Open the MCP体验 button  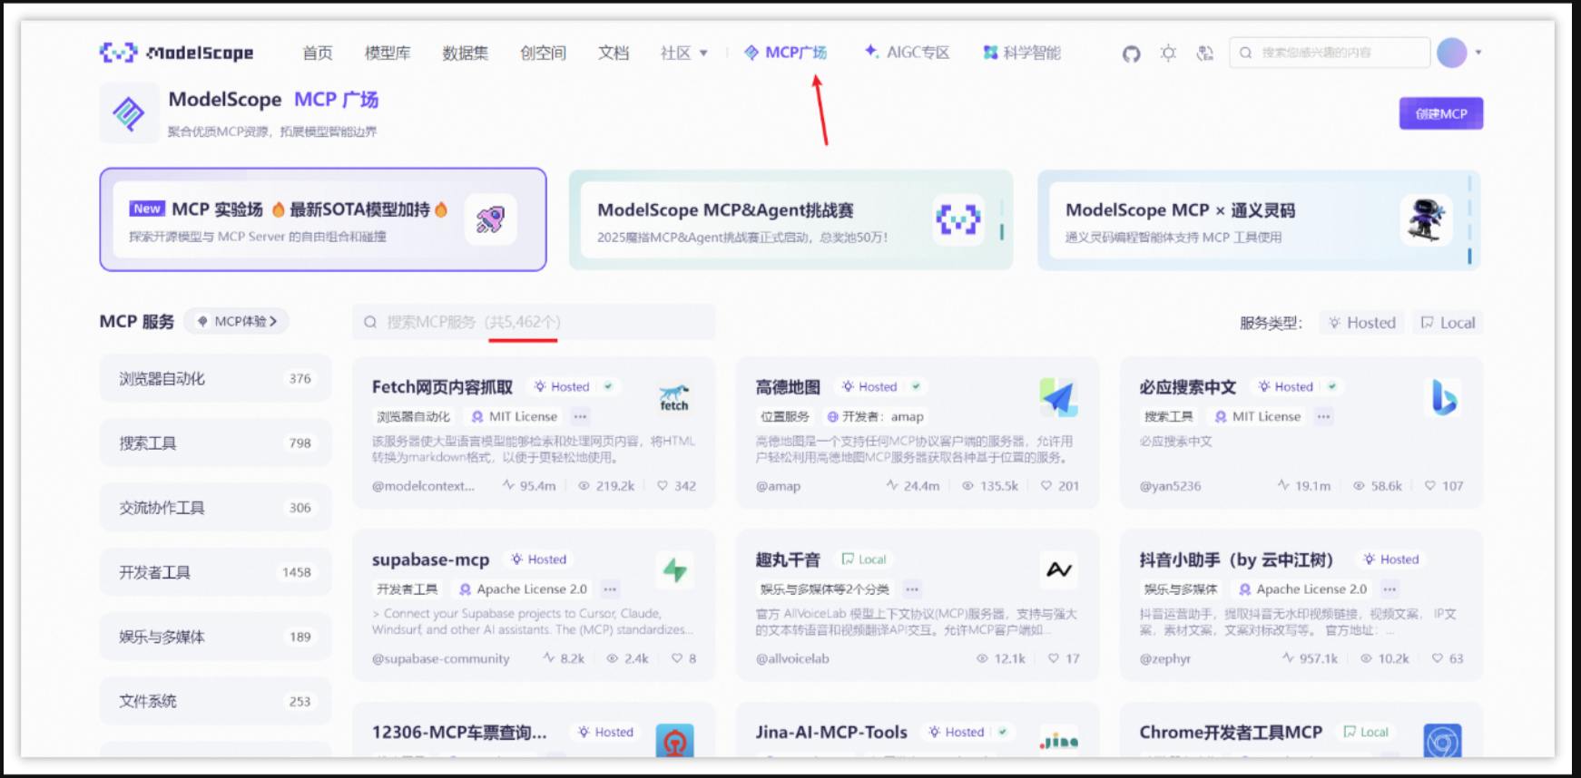tap(237, 321)
